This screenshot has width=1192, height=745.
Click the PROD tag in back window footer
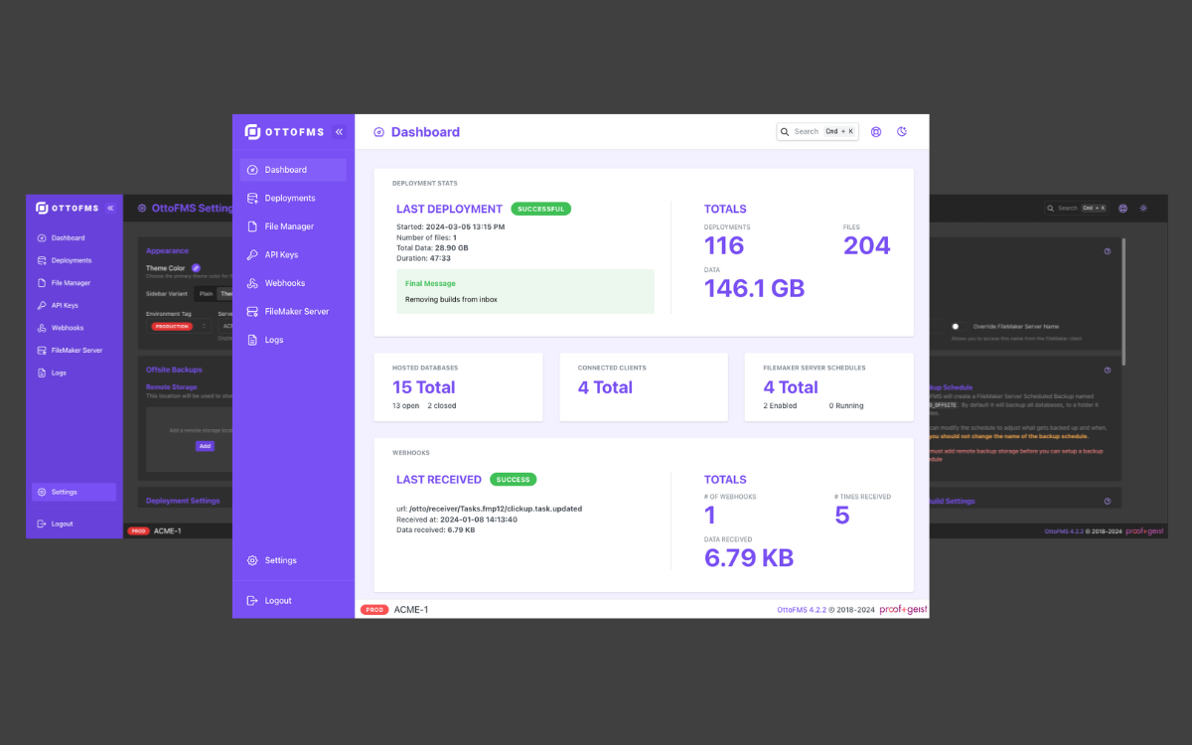[x=139, y=531]
